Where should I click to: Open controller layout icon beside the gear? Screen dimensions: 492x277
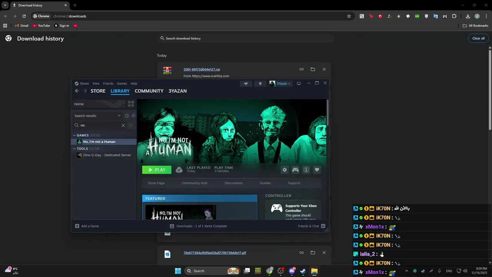295,170
